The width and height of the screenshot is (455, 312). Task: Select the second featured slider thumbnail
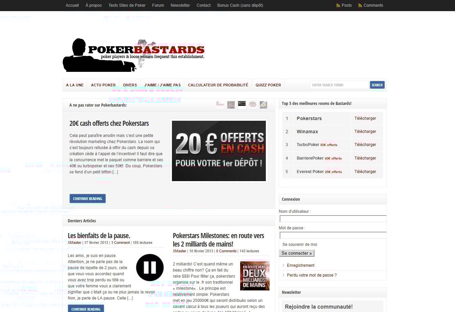click(231, 105)
